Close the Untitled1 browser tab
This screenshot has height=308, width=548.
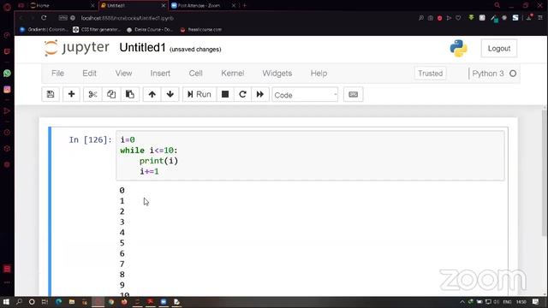point(164,6)
